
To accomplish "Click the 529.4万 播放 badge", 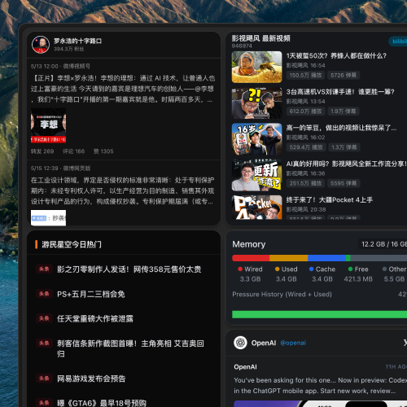I will 306,147.
